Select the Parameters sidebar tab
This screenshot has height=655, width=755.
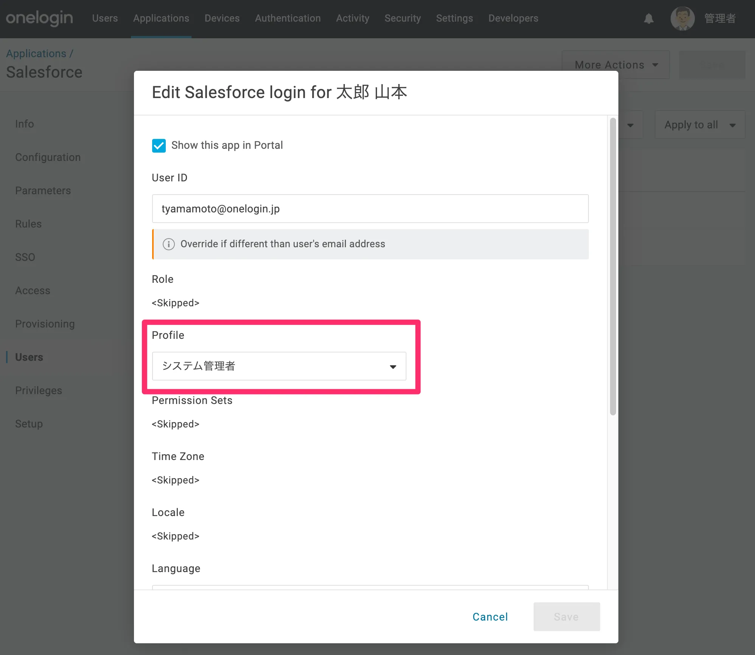tap(43, 190)
